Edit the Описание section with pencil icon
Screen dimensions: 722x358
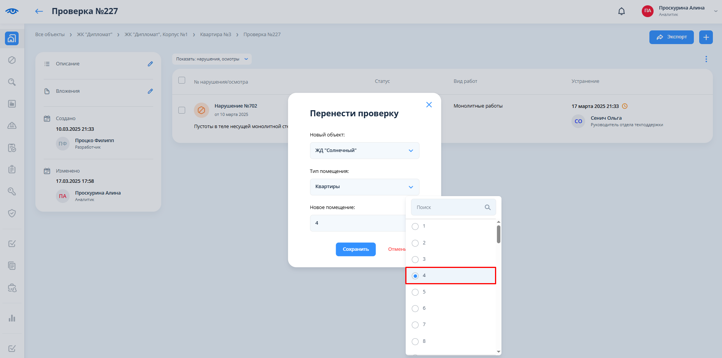tap(150, 64)
